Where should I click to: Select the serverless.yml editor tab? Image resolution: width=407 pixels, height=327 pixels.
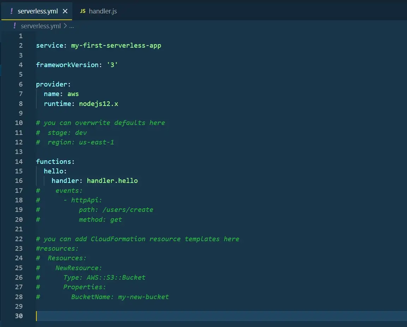(37, 11)
